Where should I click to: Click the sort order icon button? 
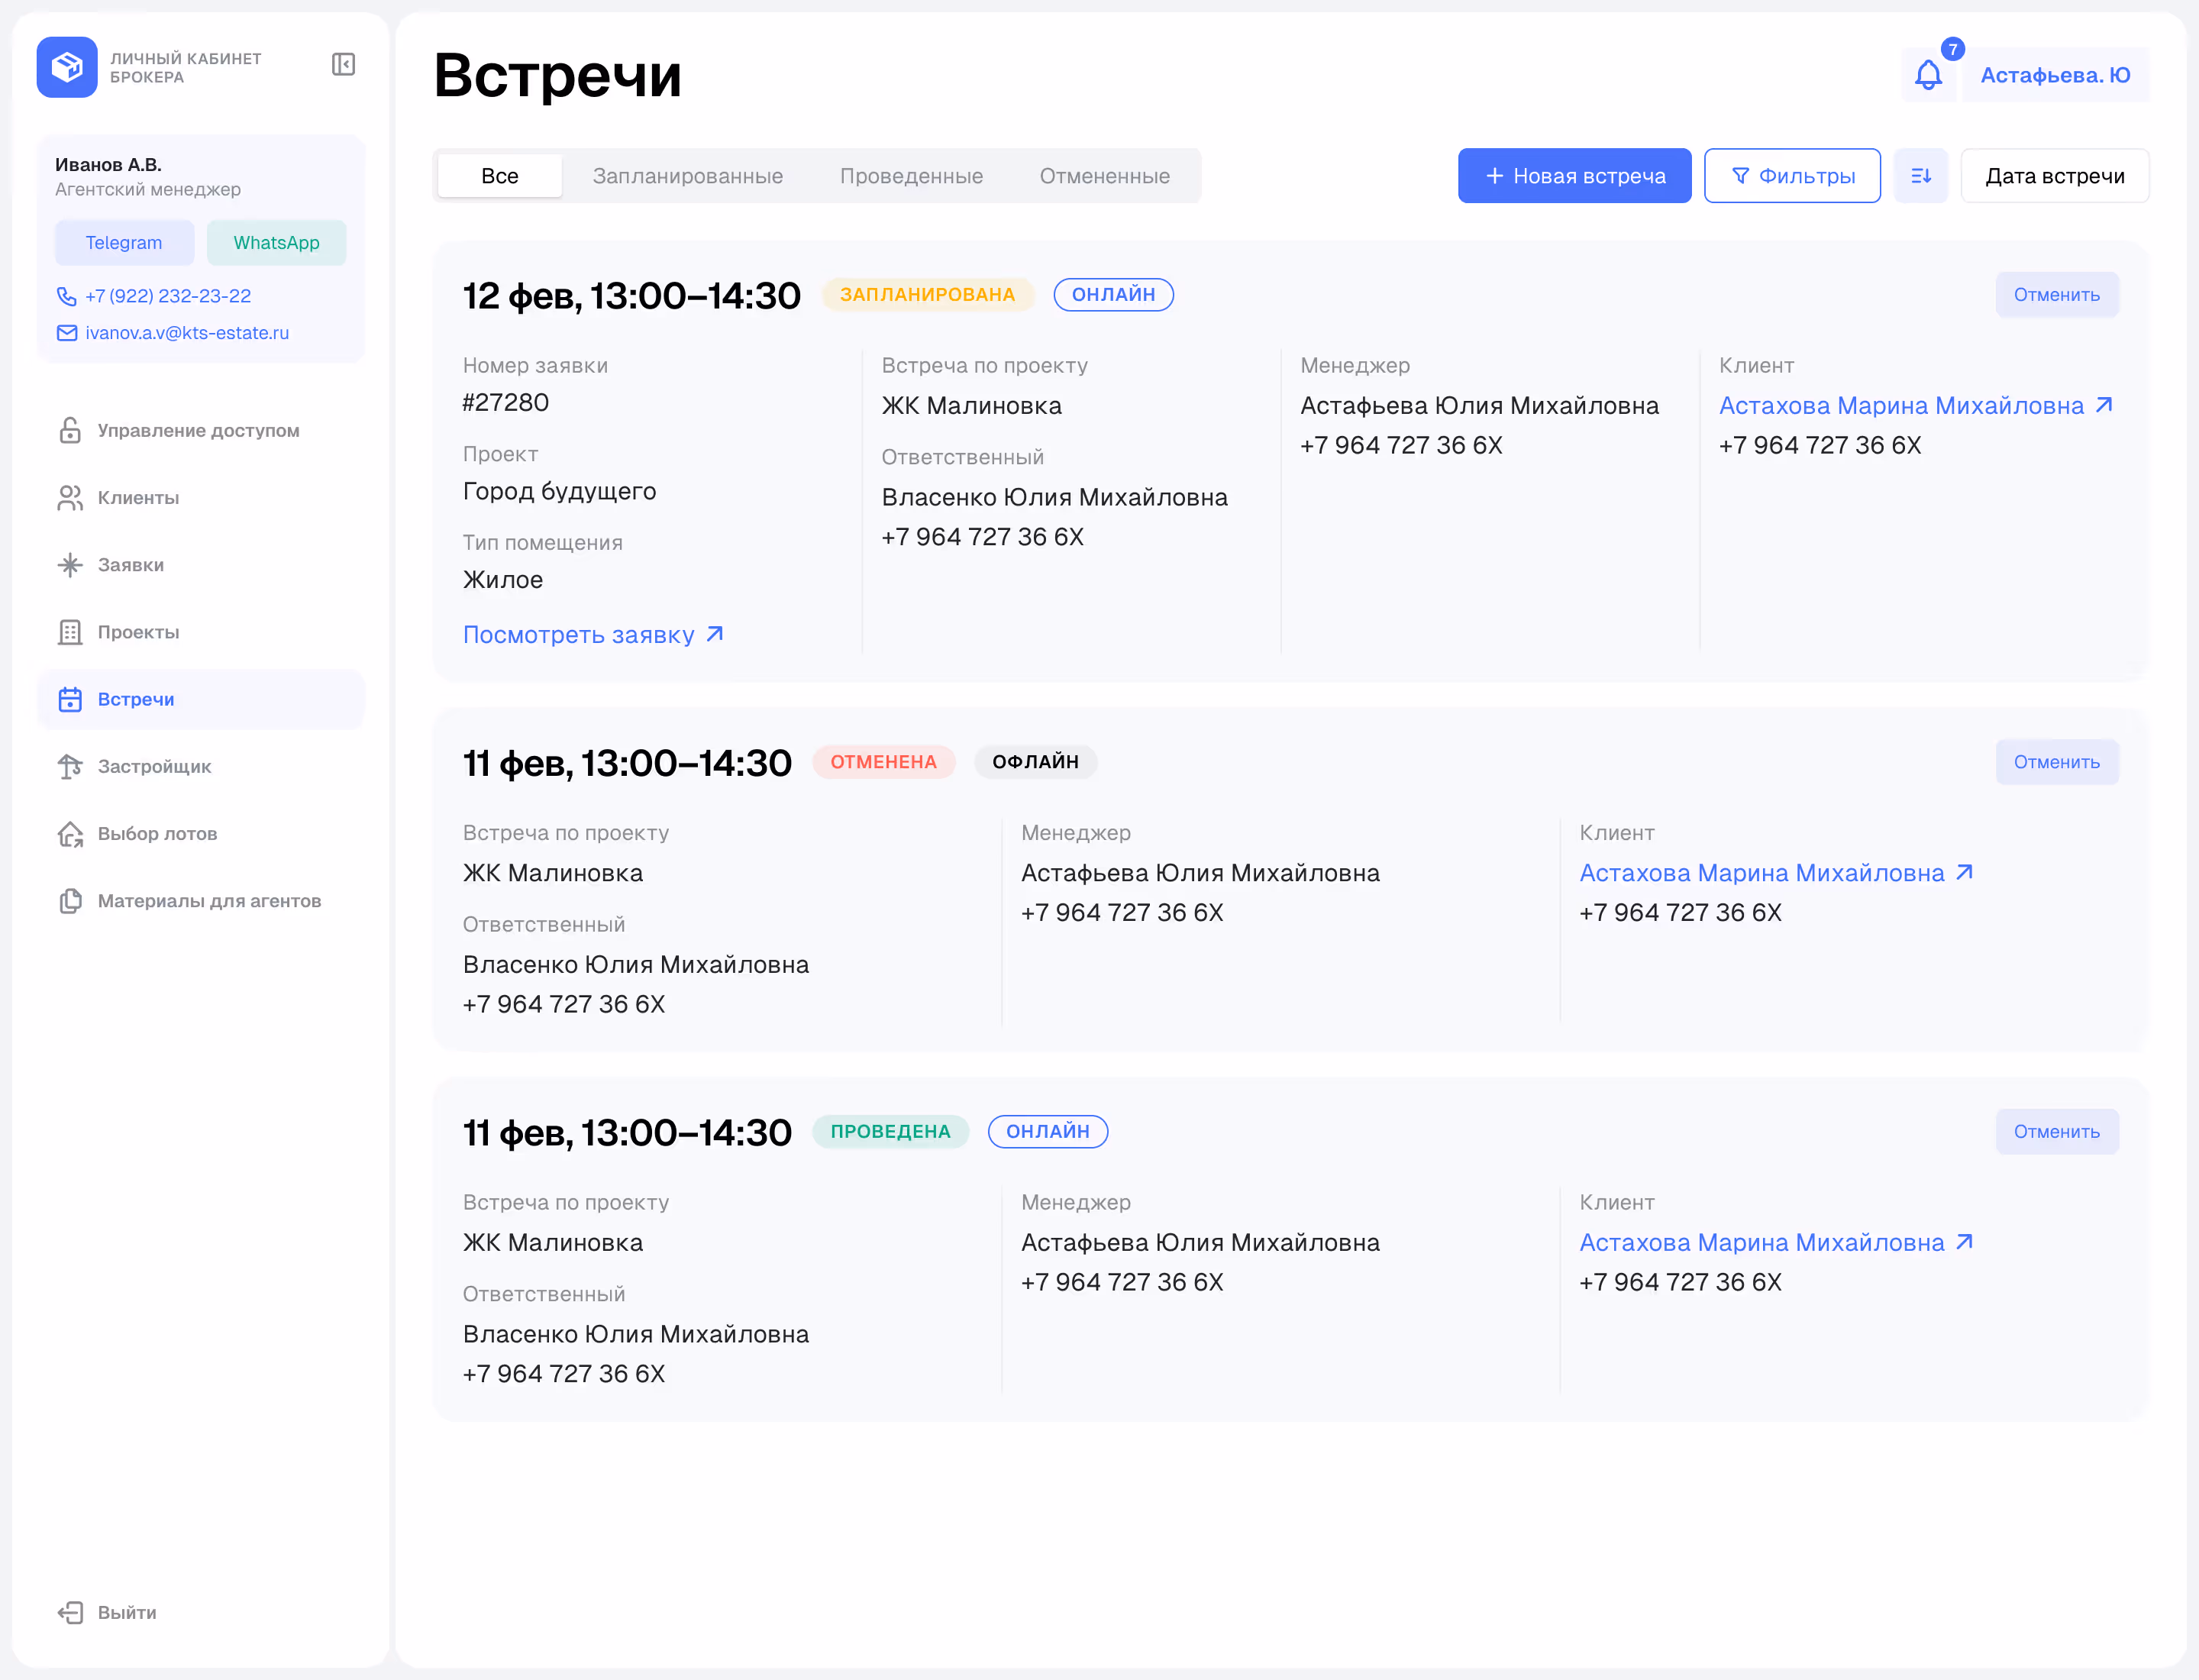1920,176
